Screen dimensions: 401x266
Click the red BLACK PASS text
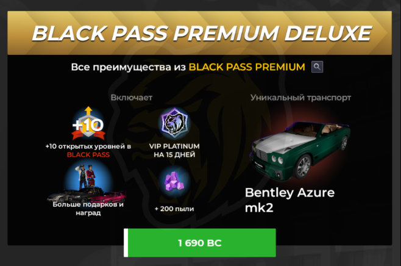88,154
